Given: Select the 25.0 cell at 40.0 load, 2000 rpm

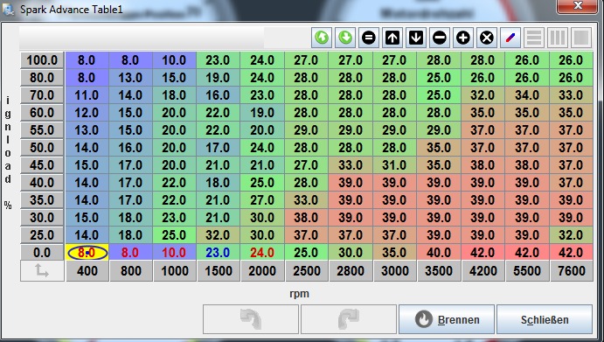Looking at the screenshot, I should tap(262, 183).
